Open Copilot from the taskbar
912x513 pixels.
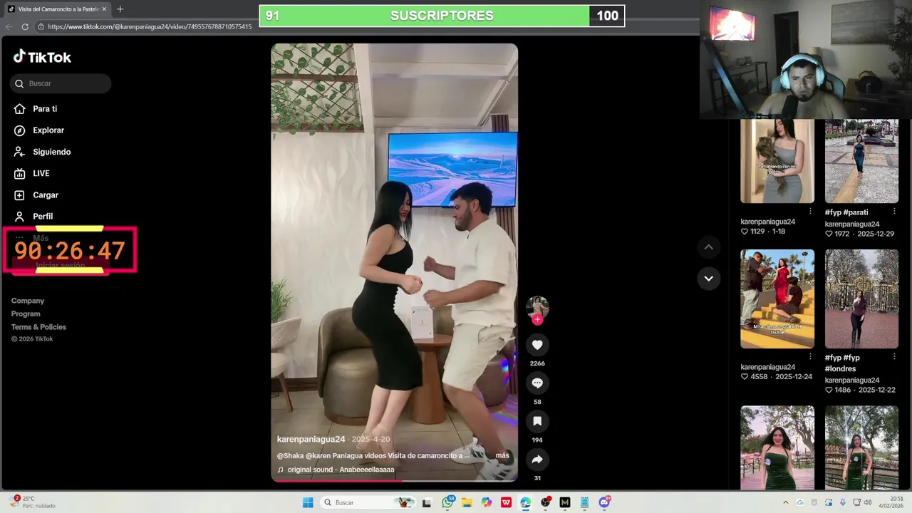pyautogui.click(x=487, y=502)
